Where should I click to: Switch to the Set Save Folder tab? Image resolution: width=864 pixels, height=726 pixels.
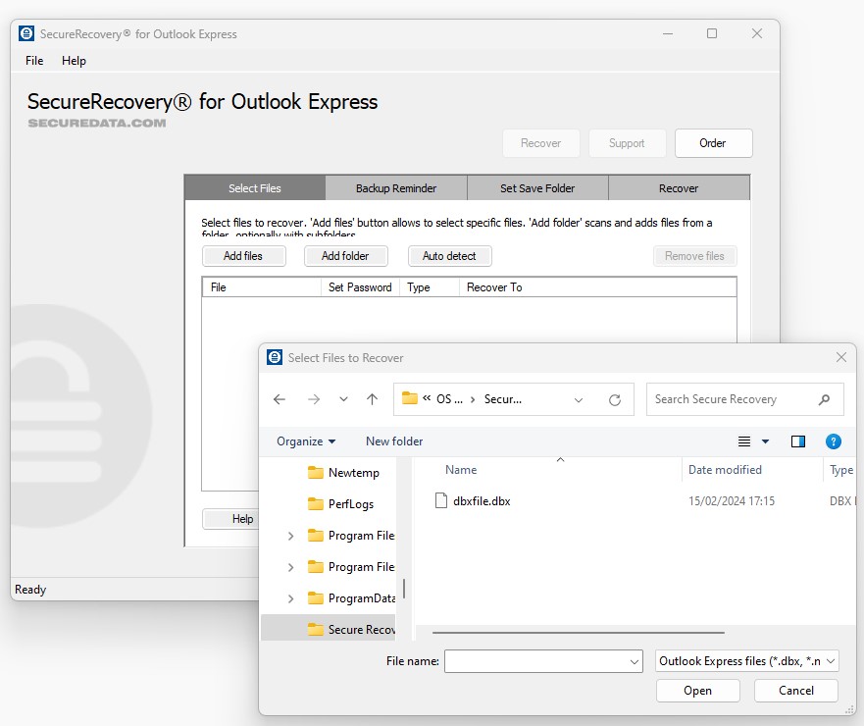[537, 188]
